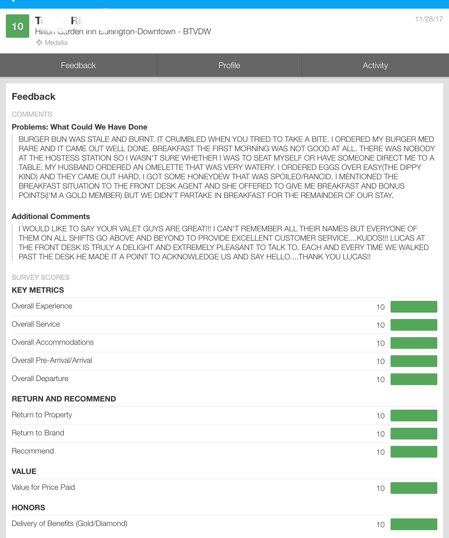Switch to the Feedback tab
The image size is (449, 538).
78,65
